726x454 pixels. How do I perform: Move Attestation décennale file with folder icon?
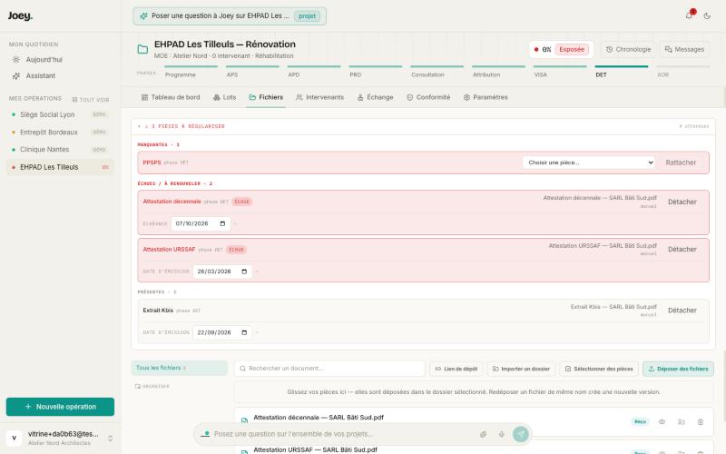pyautogui.click(x=682, y=421)
